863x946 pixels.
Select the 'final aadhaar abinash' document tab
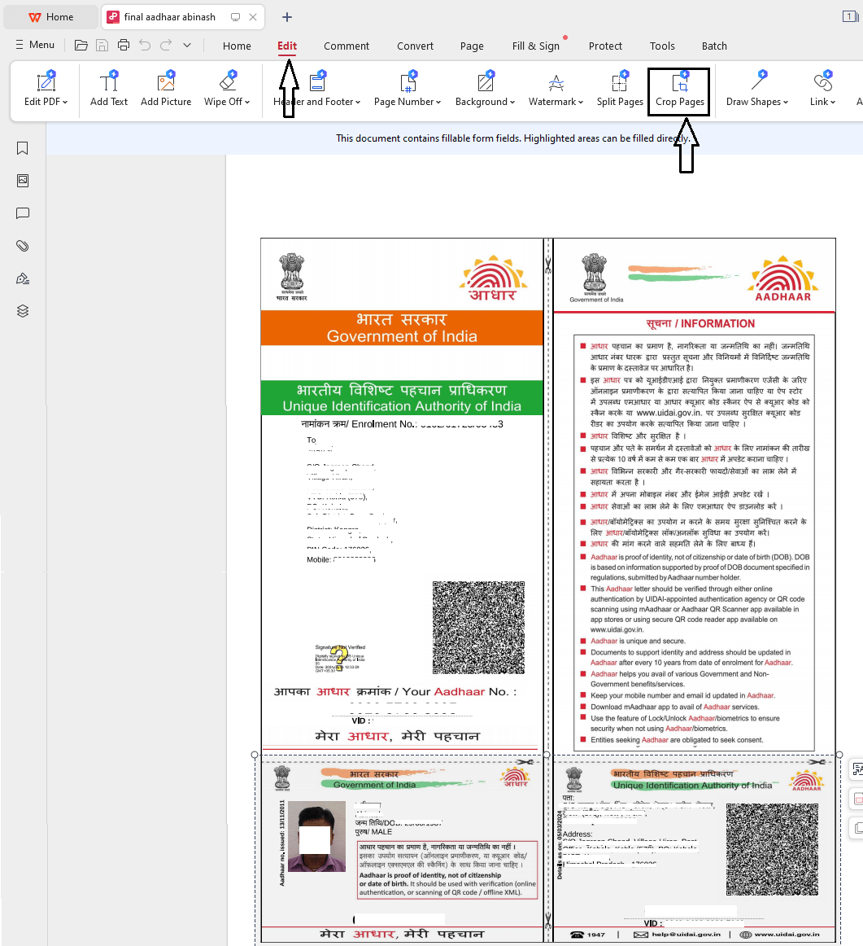168,17
